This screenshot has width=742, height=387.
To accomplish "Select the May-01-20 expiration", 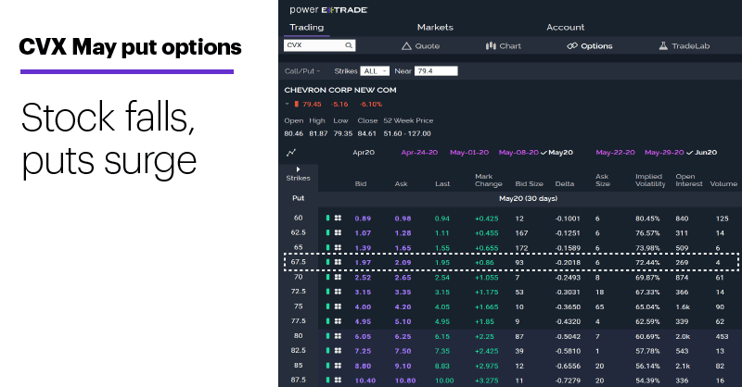I will click(x=469, y=152).
